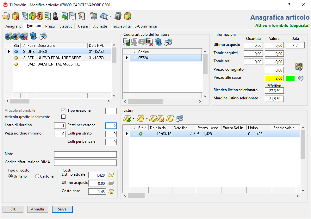
Task: Open the shopping cart toolbar icon
Action: [93, 16]
